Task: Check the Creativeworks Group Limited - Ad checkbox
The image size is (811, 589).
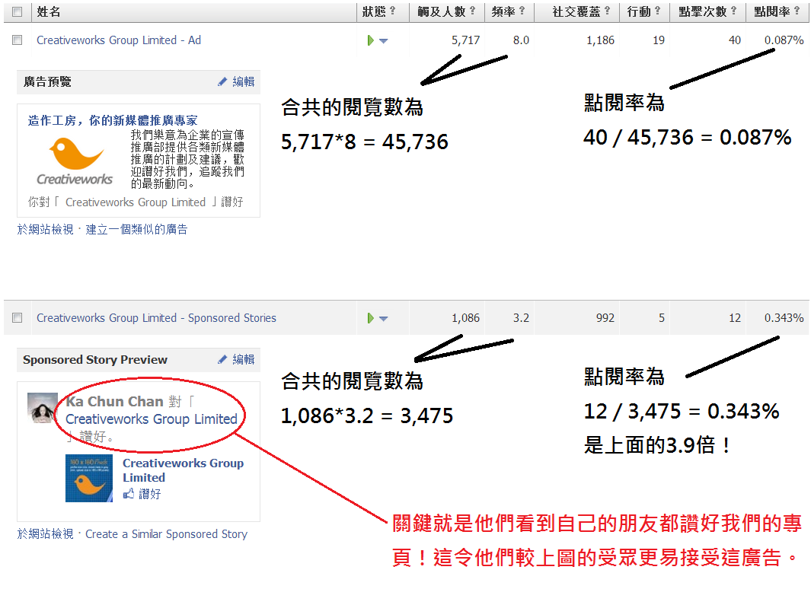Action: click(x=18, y=40)
